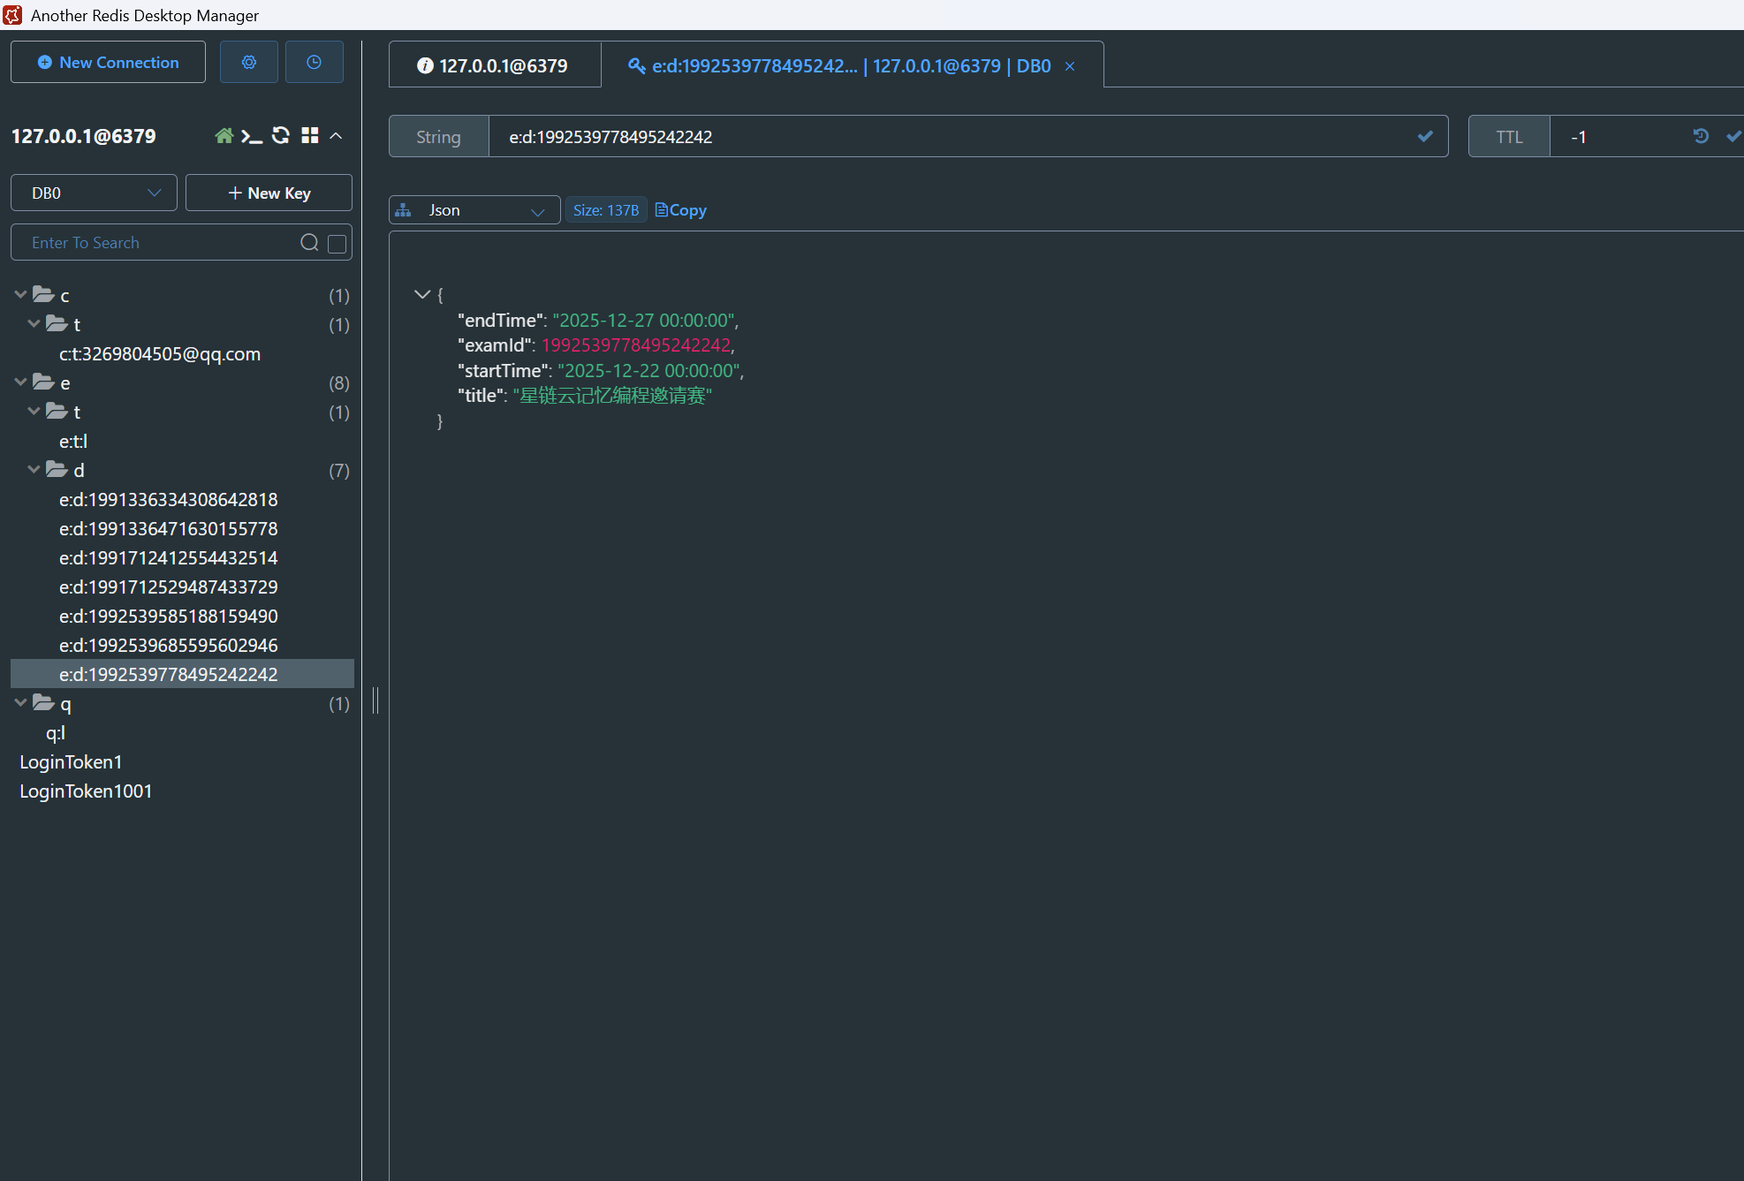This screenshot has height=1181, width=1744.
Task: Open the Json format viewer dropdown
Action: coord(474,210)
